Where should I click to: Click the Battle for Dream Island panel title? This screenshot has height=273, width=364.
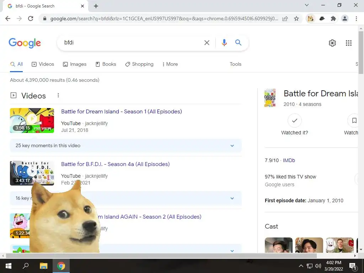pyautogui.click(x=321, y=93)
